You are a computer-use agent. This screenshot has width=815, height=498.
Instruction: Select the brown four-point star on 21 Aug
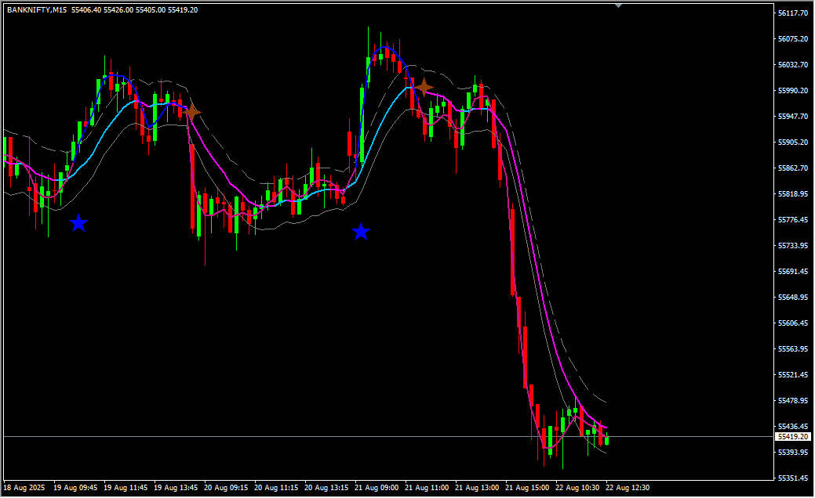coord(424,87)
